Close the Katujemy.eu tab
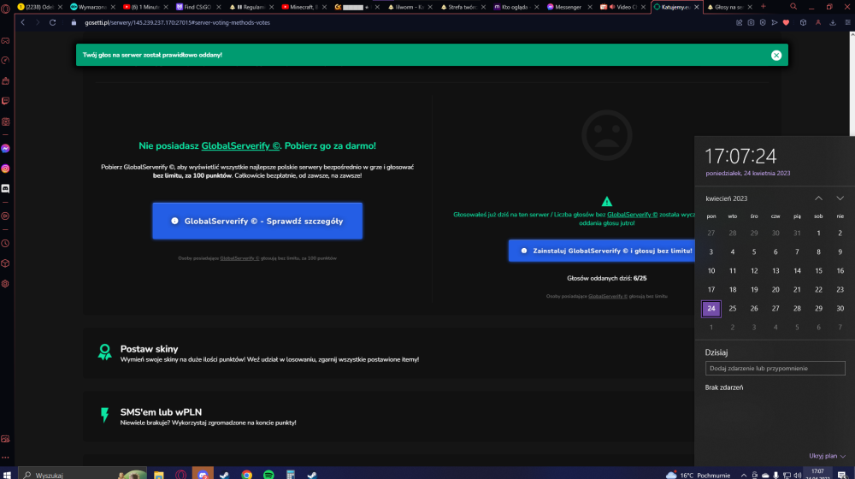The height and width of the screenshot is (479, 855). [x=696, y=7]
